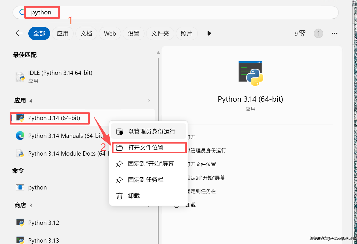Open IDLE (Python 3.14 64-bit) result
Image resolution: width=357 pixels, height=244 pixels.
coord(82,77)
